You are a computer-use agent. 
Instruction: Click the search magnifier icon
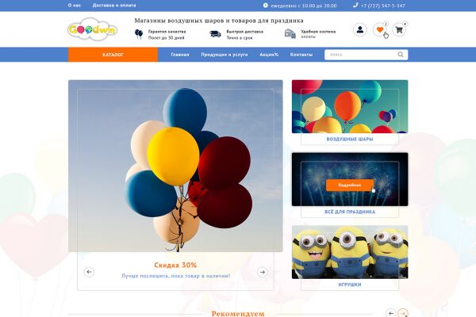401,55
